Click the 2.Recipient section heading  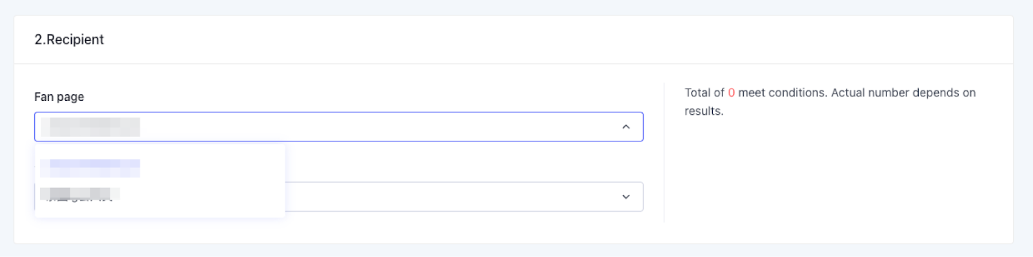pyautogui.click(x=69, y=39)
